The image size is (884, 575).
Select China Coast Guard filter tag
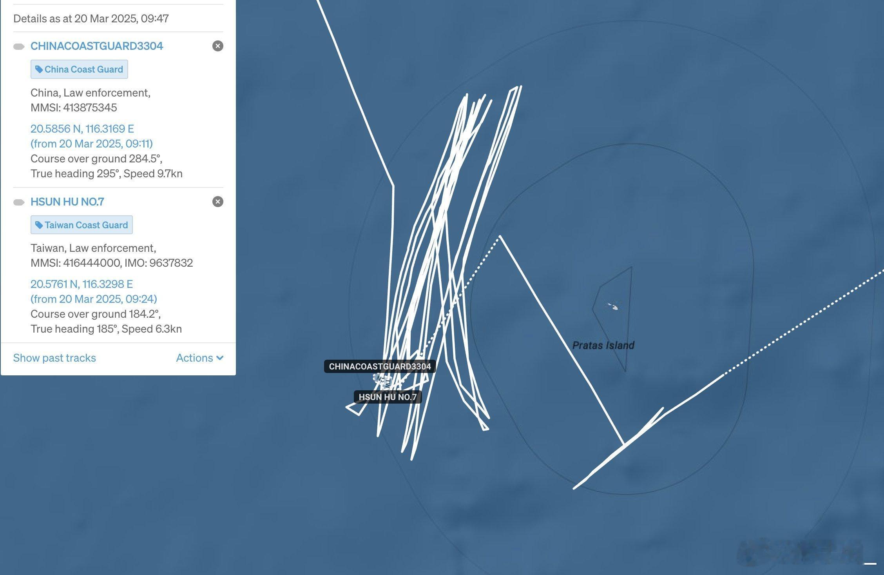[x=79, y=68]
